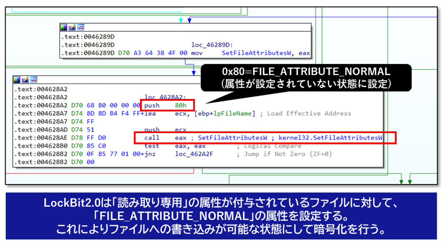Click the group nodes icon on the loc_46289D node
The width and height of the screenshot is (444, 244).
click(81, 28)
